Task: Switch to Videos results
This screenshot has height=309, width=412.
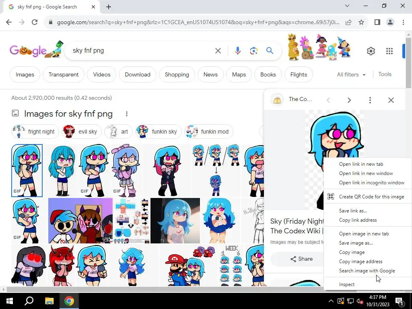Action: [102, 74]
